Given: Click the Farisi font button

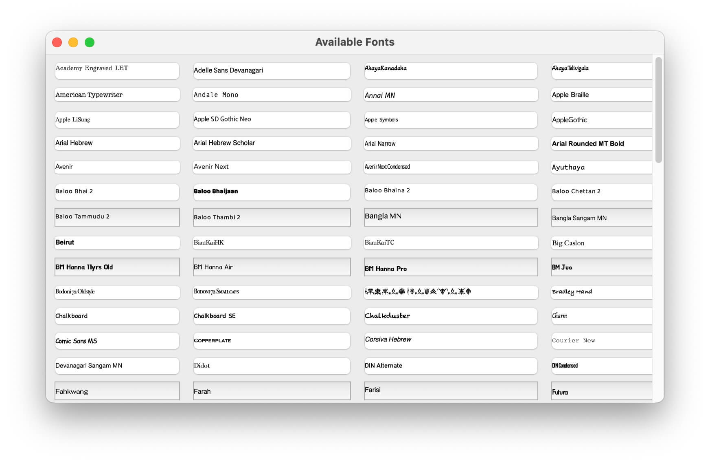Looking at the screenshot, I should pos(451,390).
